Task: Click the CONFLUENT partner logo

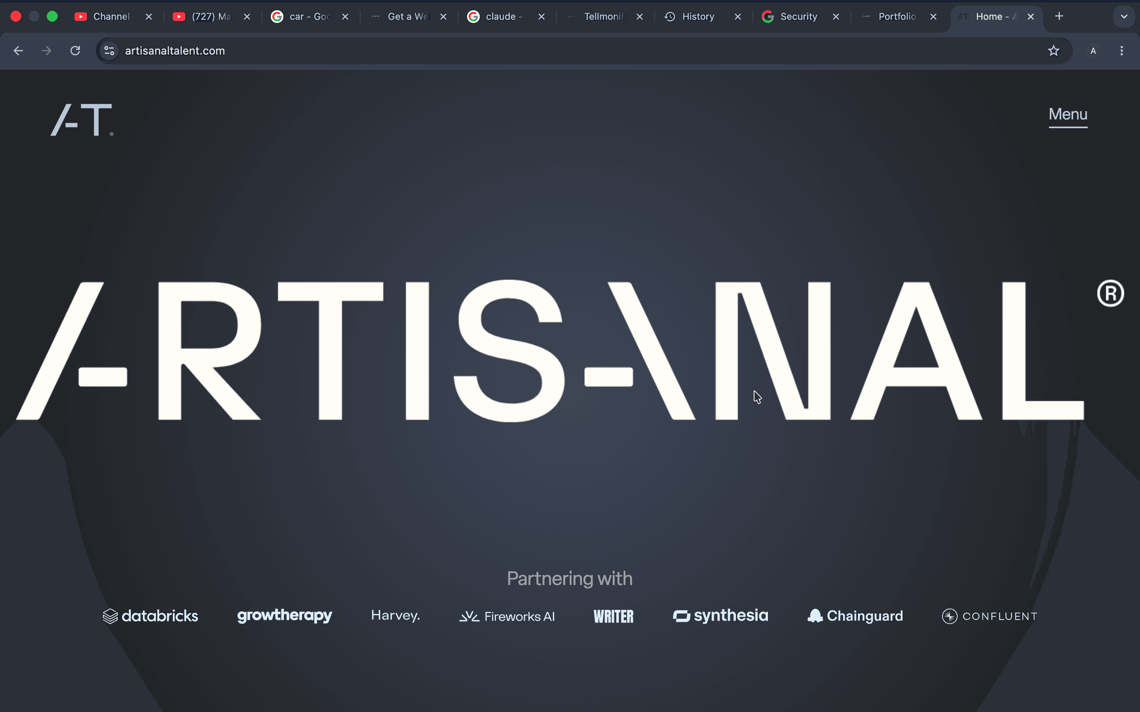Action: click(x=989, y=616)
